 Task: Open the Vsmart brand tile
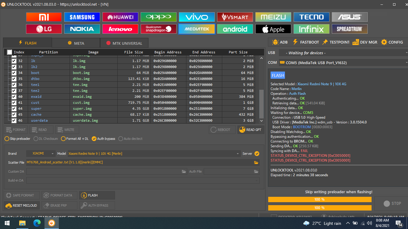point(235,17)
